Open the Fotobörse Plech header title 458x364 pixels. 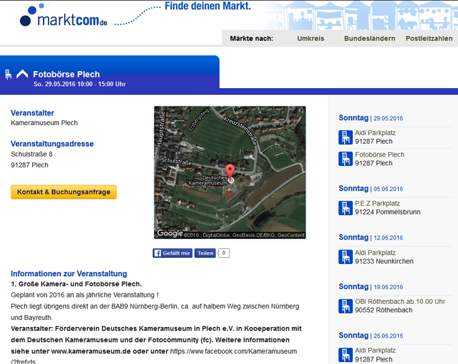66,74
